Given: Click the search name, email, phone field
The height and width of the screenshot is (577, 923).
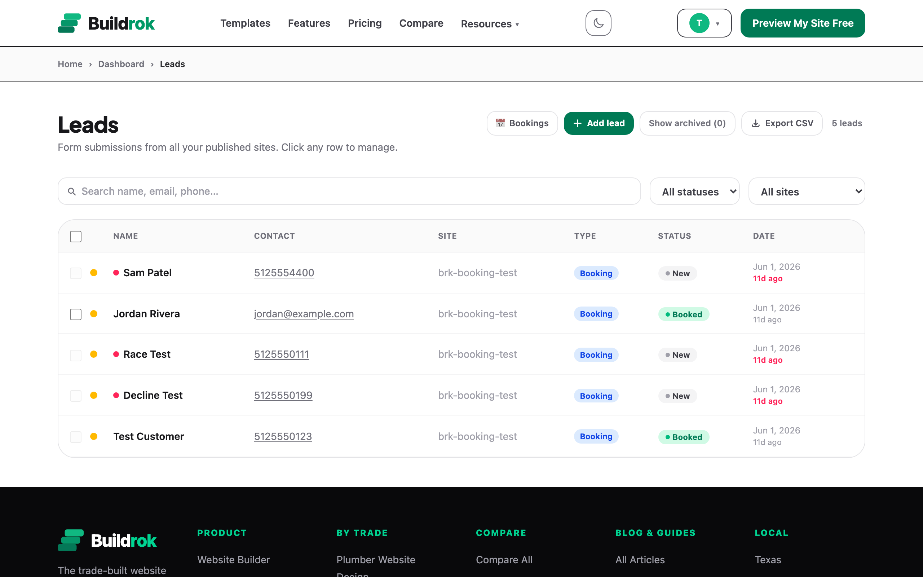Looking at the screenshot, I should (x=349, y=191).
